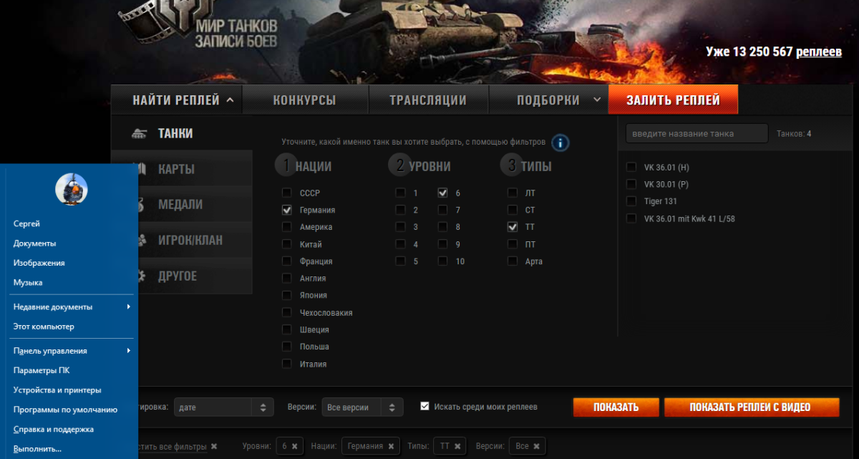Check the level 8 checkbox
This screenshot has width=859, height=459.
click(443, 227)
